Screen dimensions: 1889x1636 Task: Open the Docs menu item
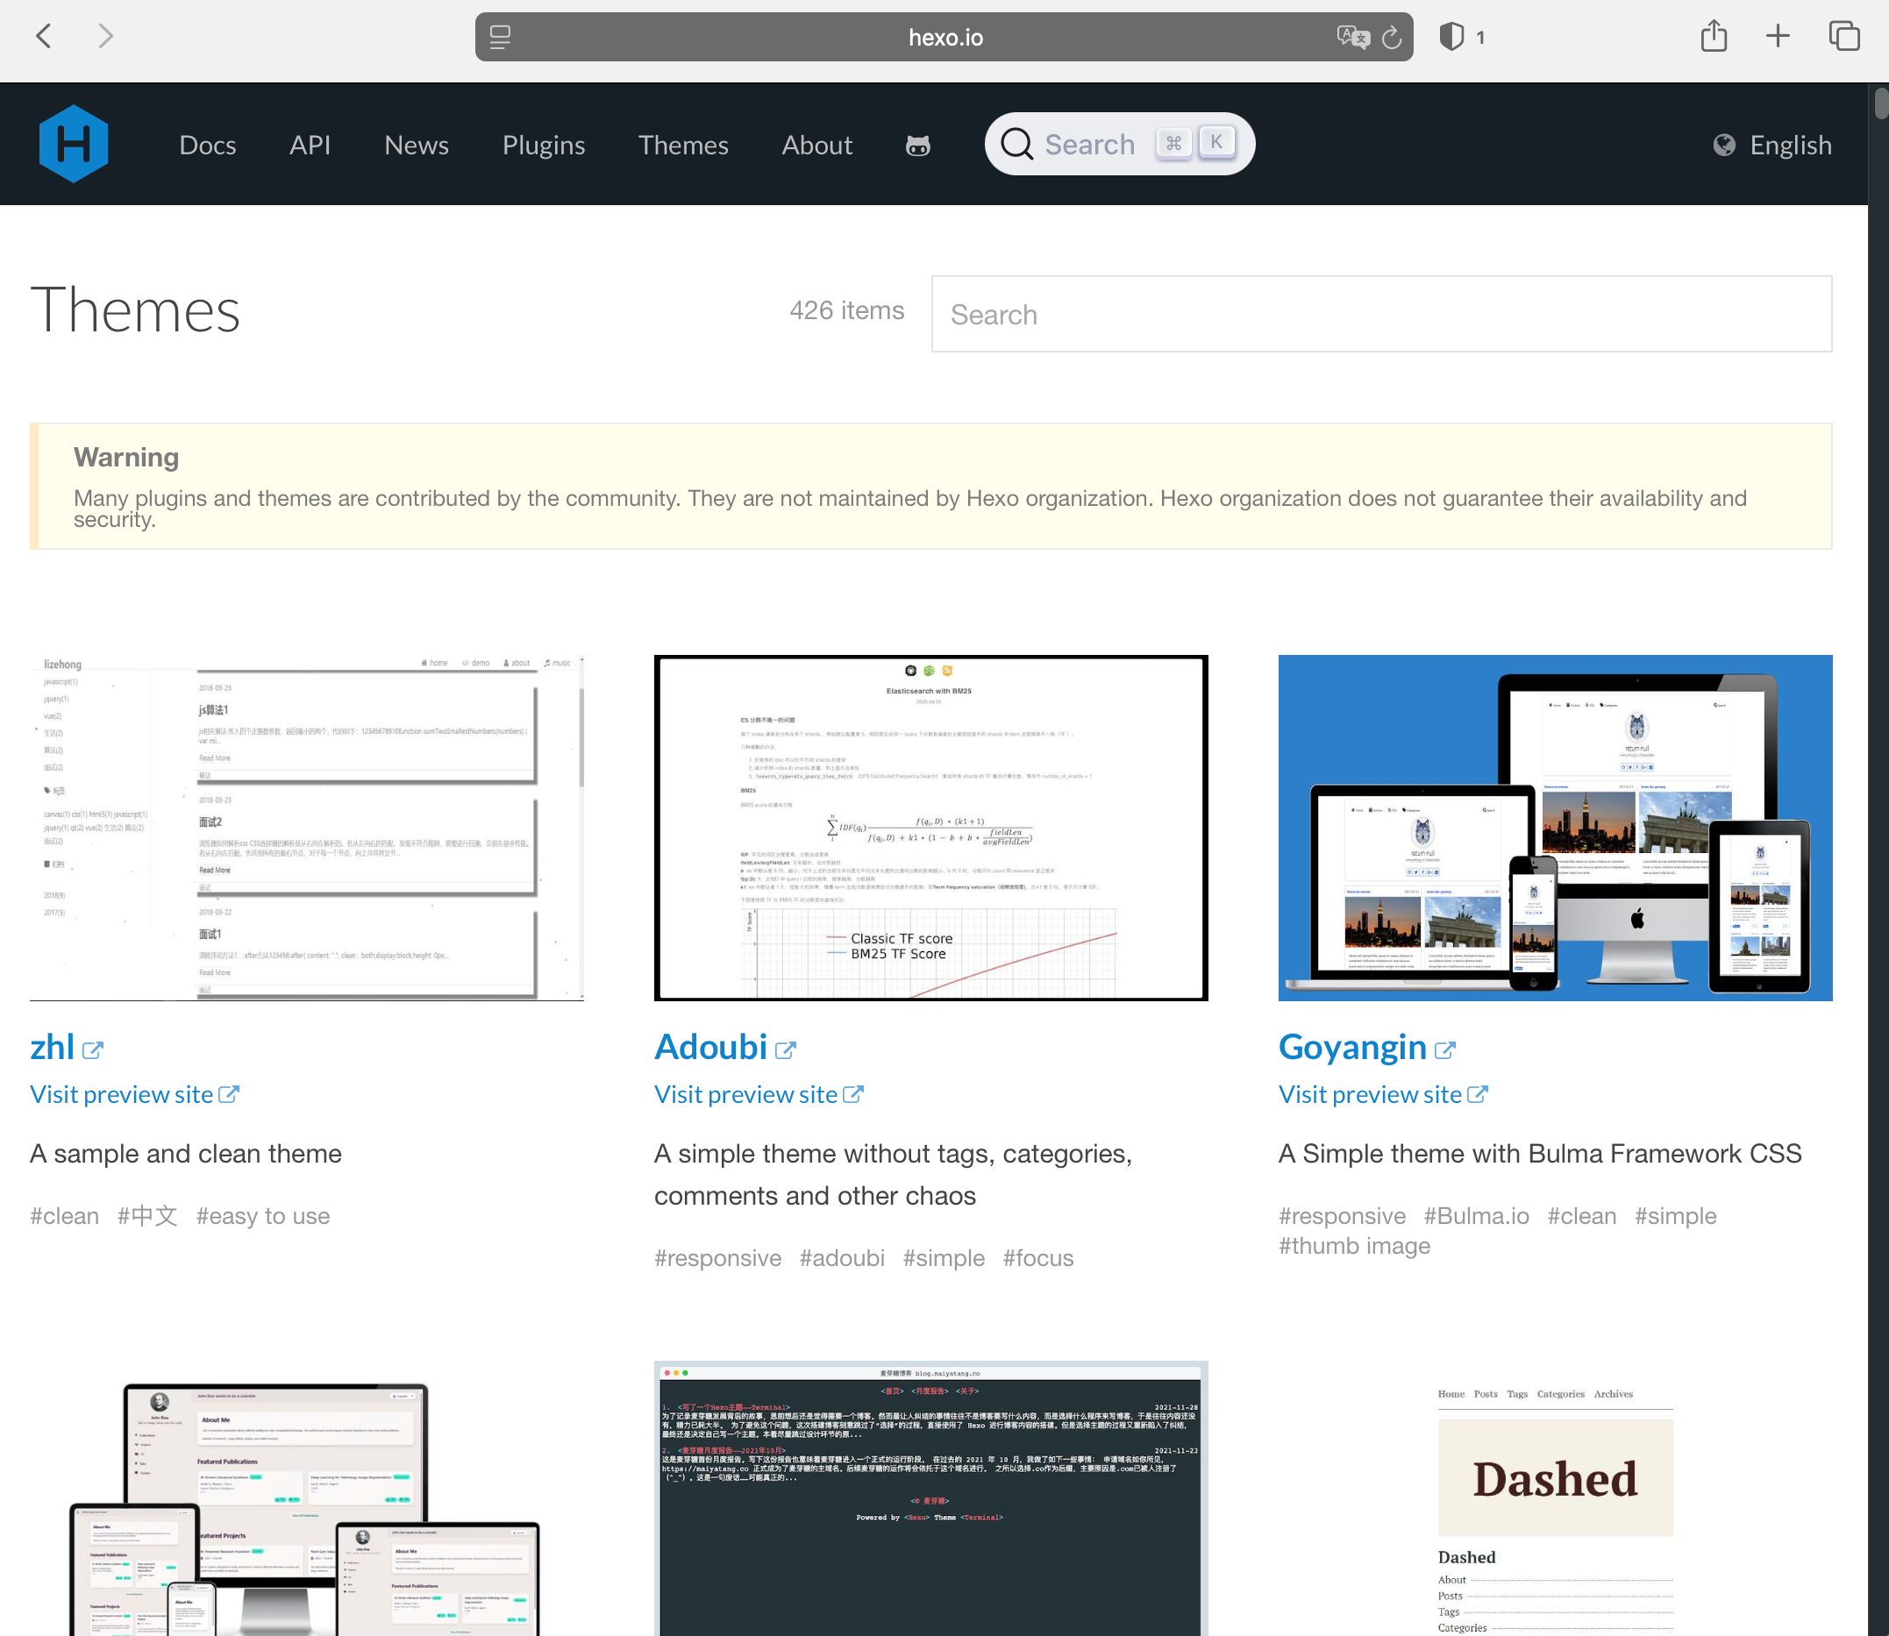207,146
